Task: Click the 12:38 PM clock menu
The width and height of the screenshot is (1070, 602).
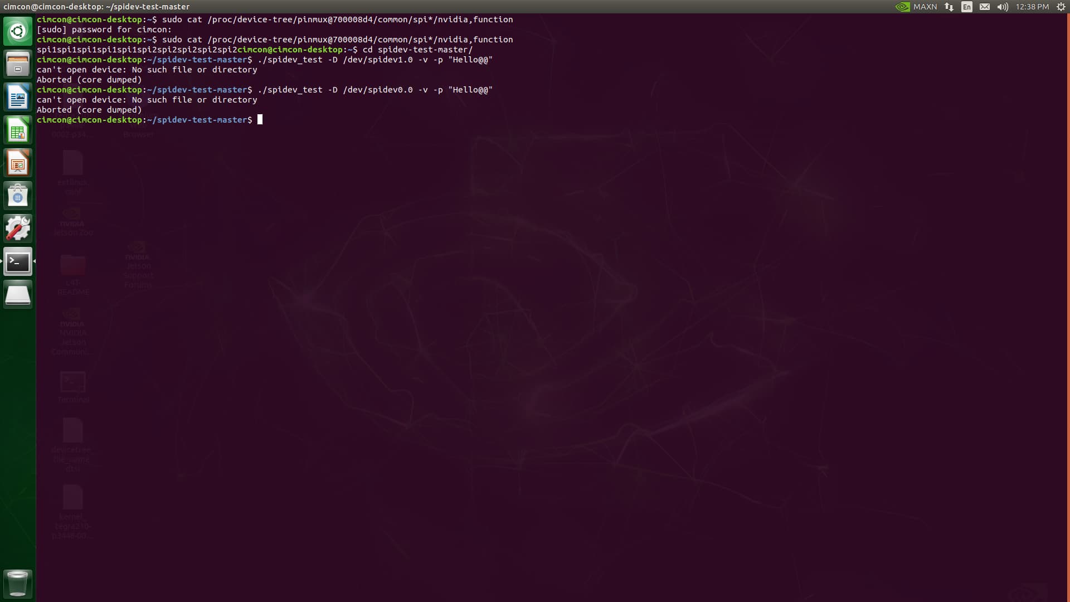Action: 1032,7
